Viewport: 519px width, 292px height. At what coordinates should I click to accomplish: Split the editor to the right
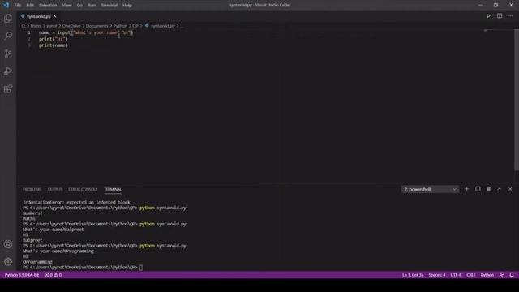tap(500, 16)
